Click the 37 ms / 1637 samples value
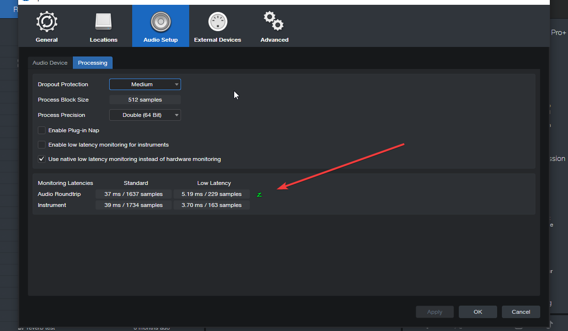The image size is (568, 331). click(134, 194)
